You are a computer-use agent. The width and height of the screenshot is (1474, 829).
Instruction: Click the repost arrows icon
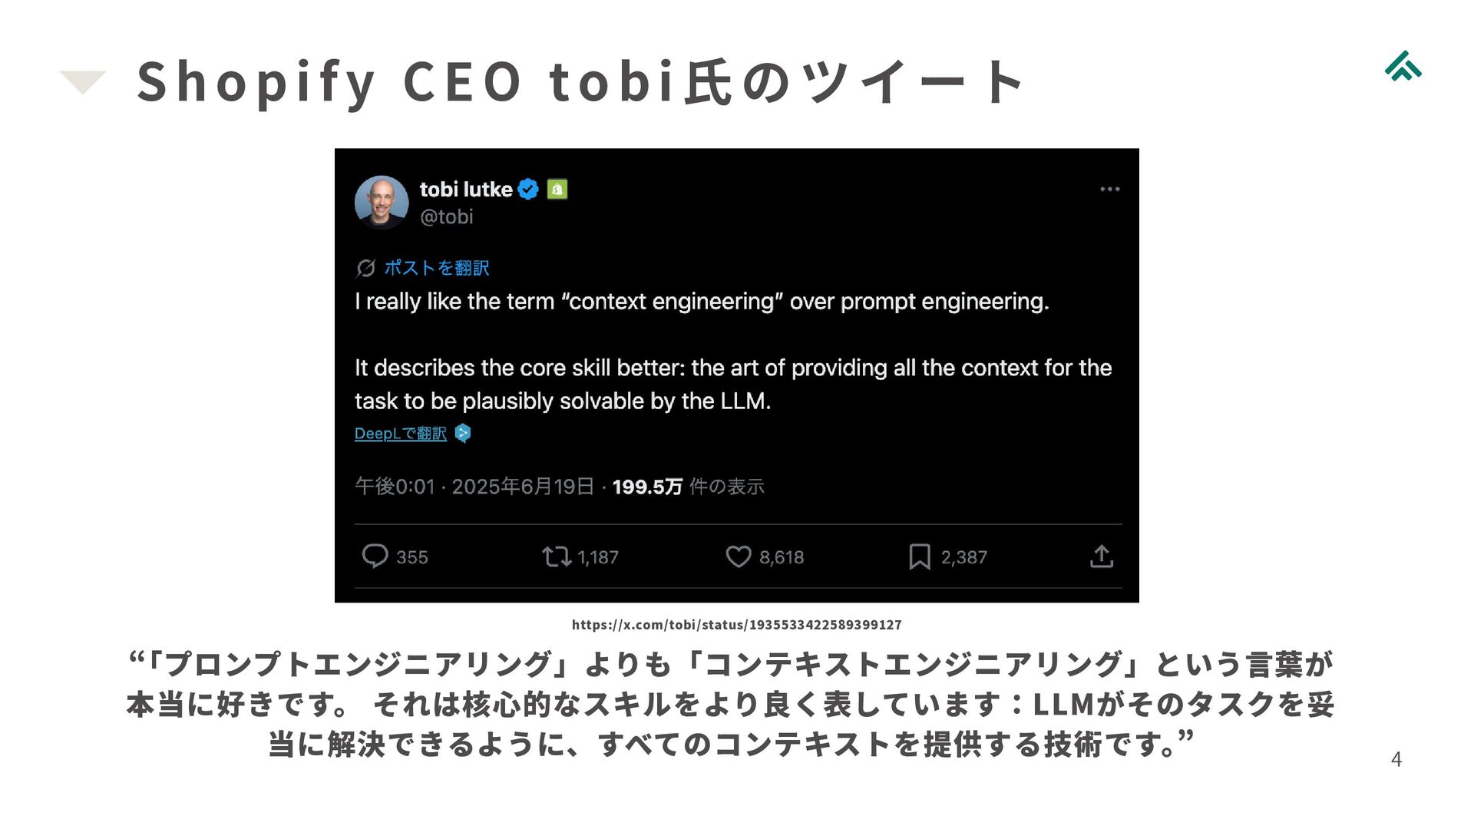[556, 556]
